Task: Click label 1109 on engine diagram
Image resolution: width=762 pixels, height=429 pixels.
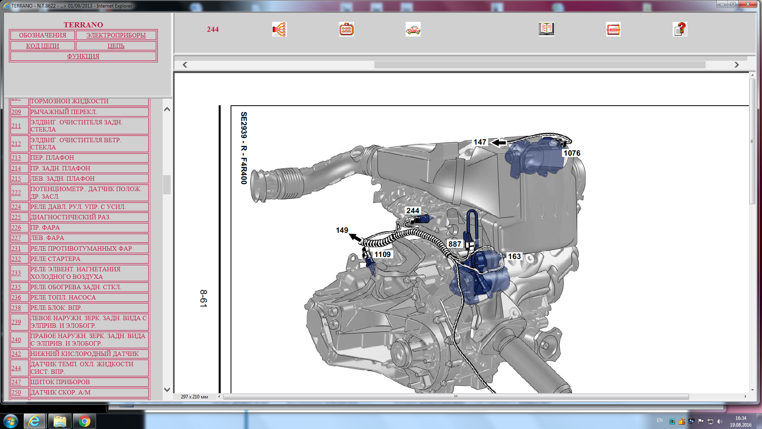Action: click(x=383, y=255)
